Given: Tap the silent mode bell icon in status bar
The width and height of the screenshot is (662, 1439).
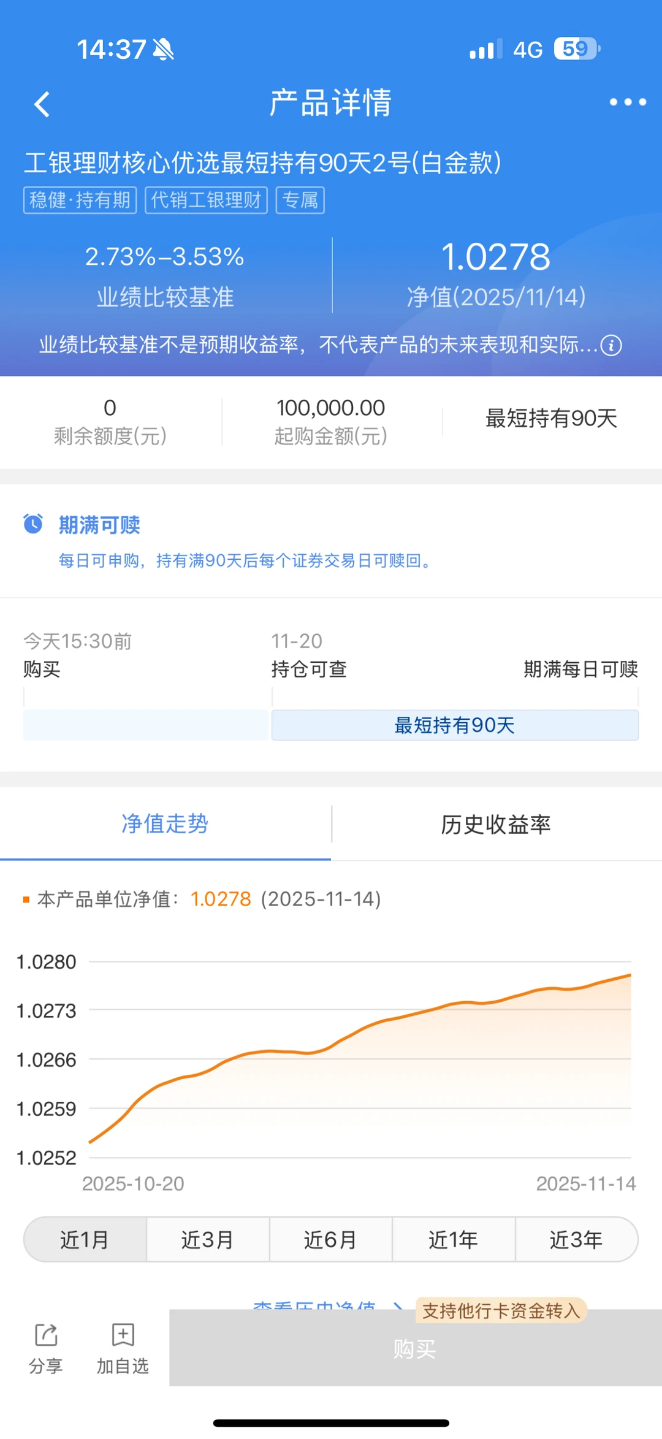Looking at the screenshot, I should click(164, 49).
